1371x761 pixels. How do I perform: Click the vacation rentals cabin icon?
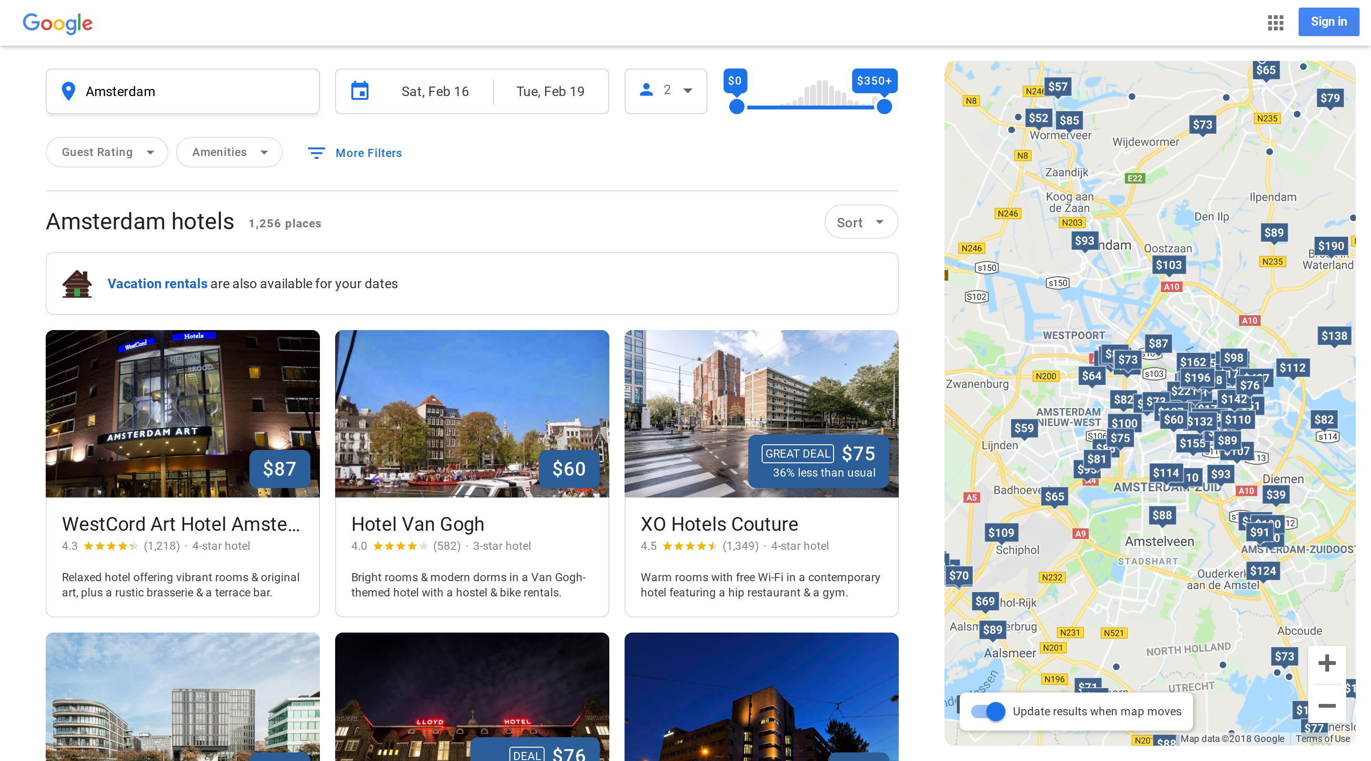coord(77,283)
